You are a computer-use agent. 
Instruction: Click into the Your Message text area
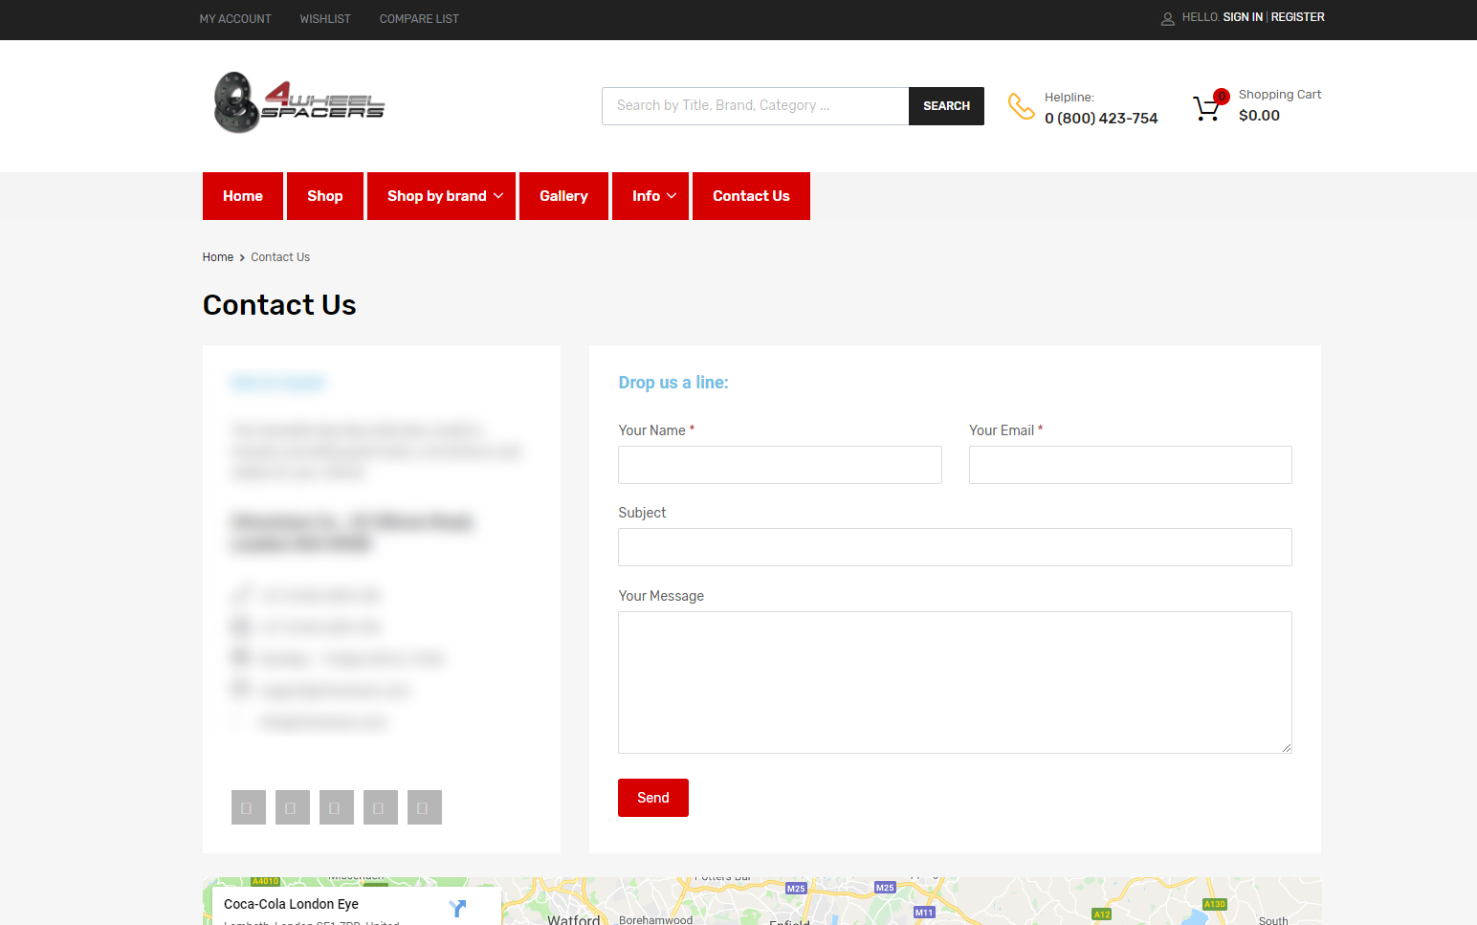(x=954, y=682)
